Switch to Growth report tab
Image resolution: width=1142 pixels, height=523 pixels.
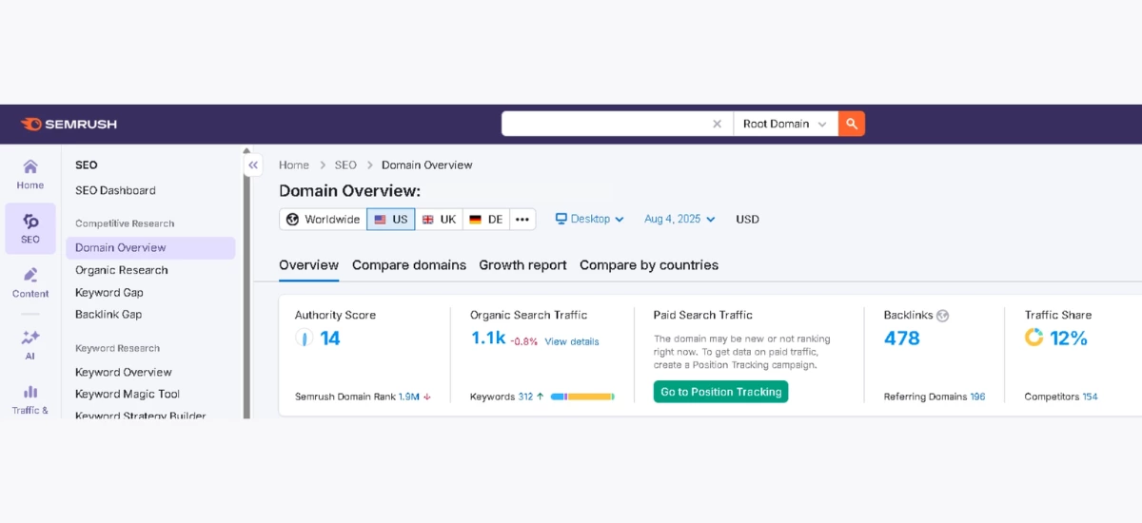point(522,265)
